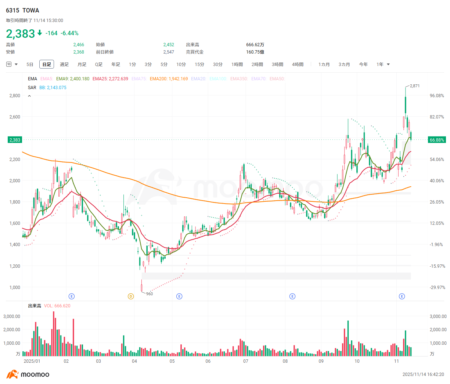Screen dimensions: 450x384
Task: Click the 2,871 high price label
Action: (415, 86)
